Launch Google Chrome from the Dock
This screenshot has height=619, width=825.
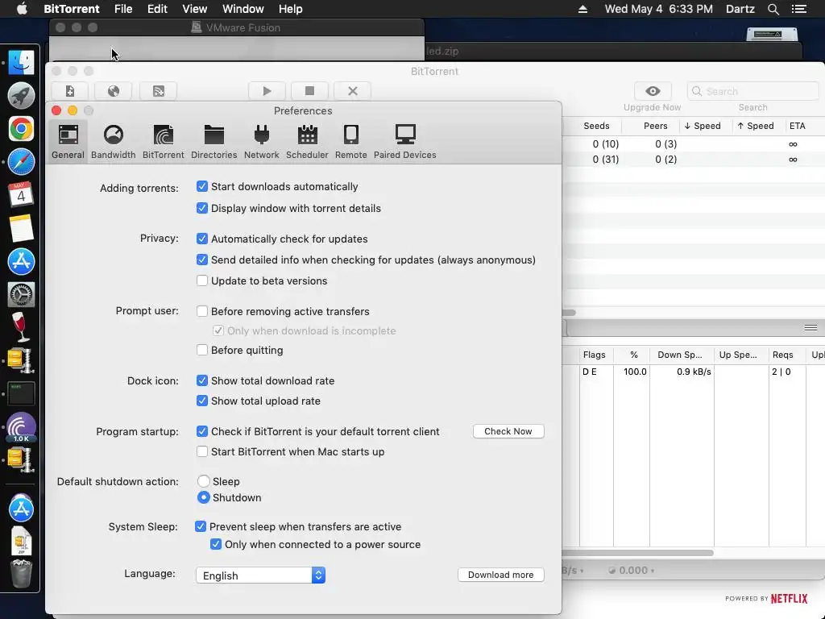click(x=21, y=129)
